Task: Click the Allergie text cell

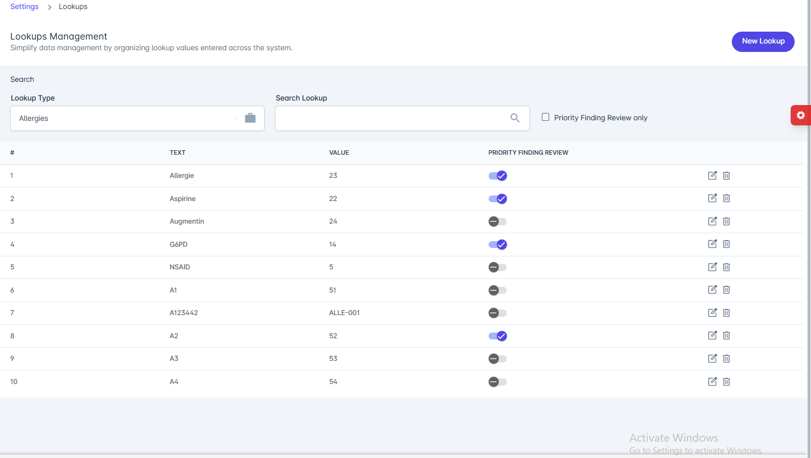Action: [182, 176]
